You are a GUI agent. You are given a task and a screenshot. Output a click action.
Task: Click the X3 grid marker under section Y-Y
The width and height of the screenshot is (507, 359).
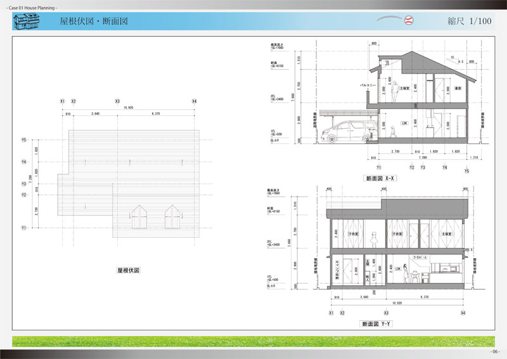pos(386,313)
